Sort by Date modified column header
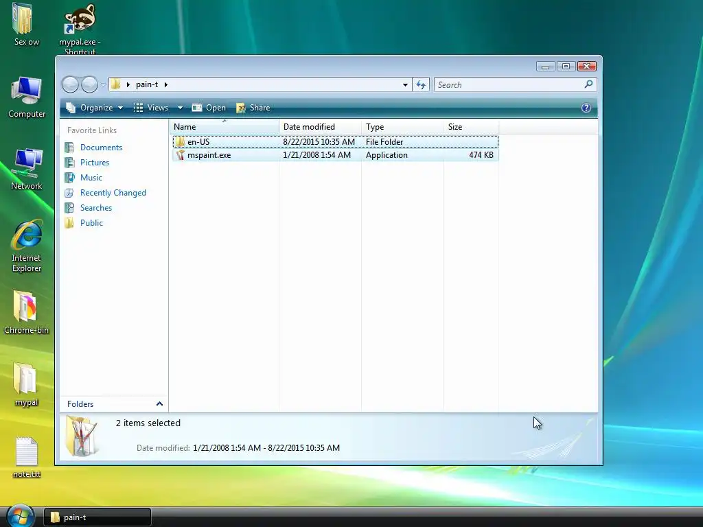This screenshot has height=527, width=703. point(320,127)
